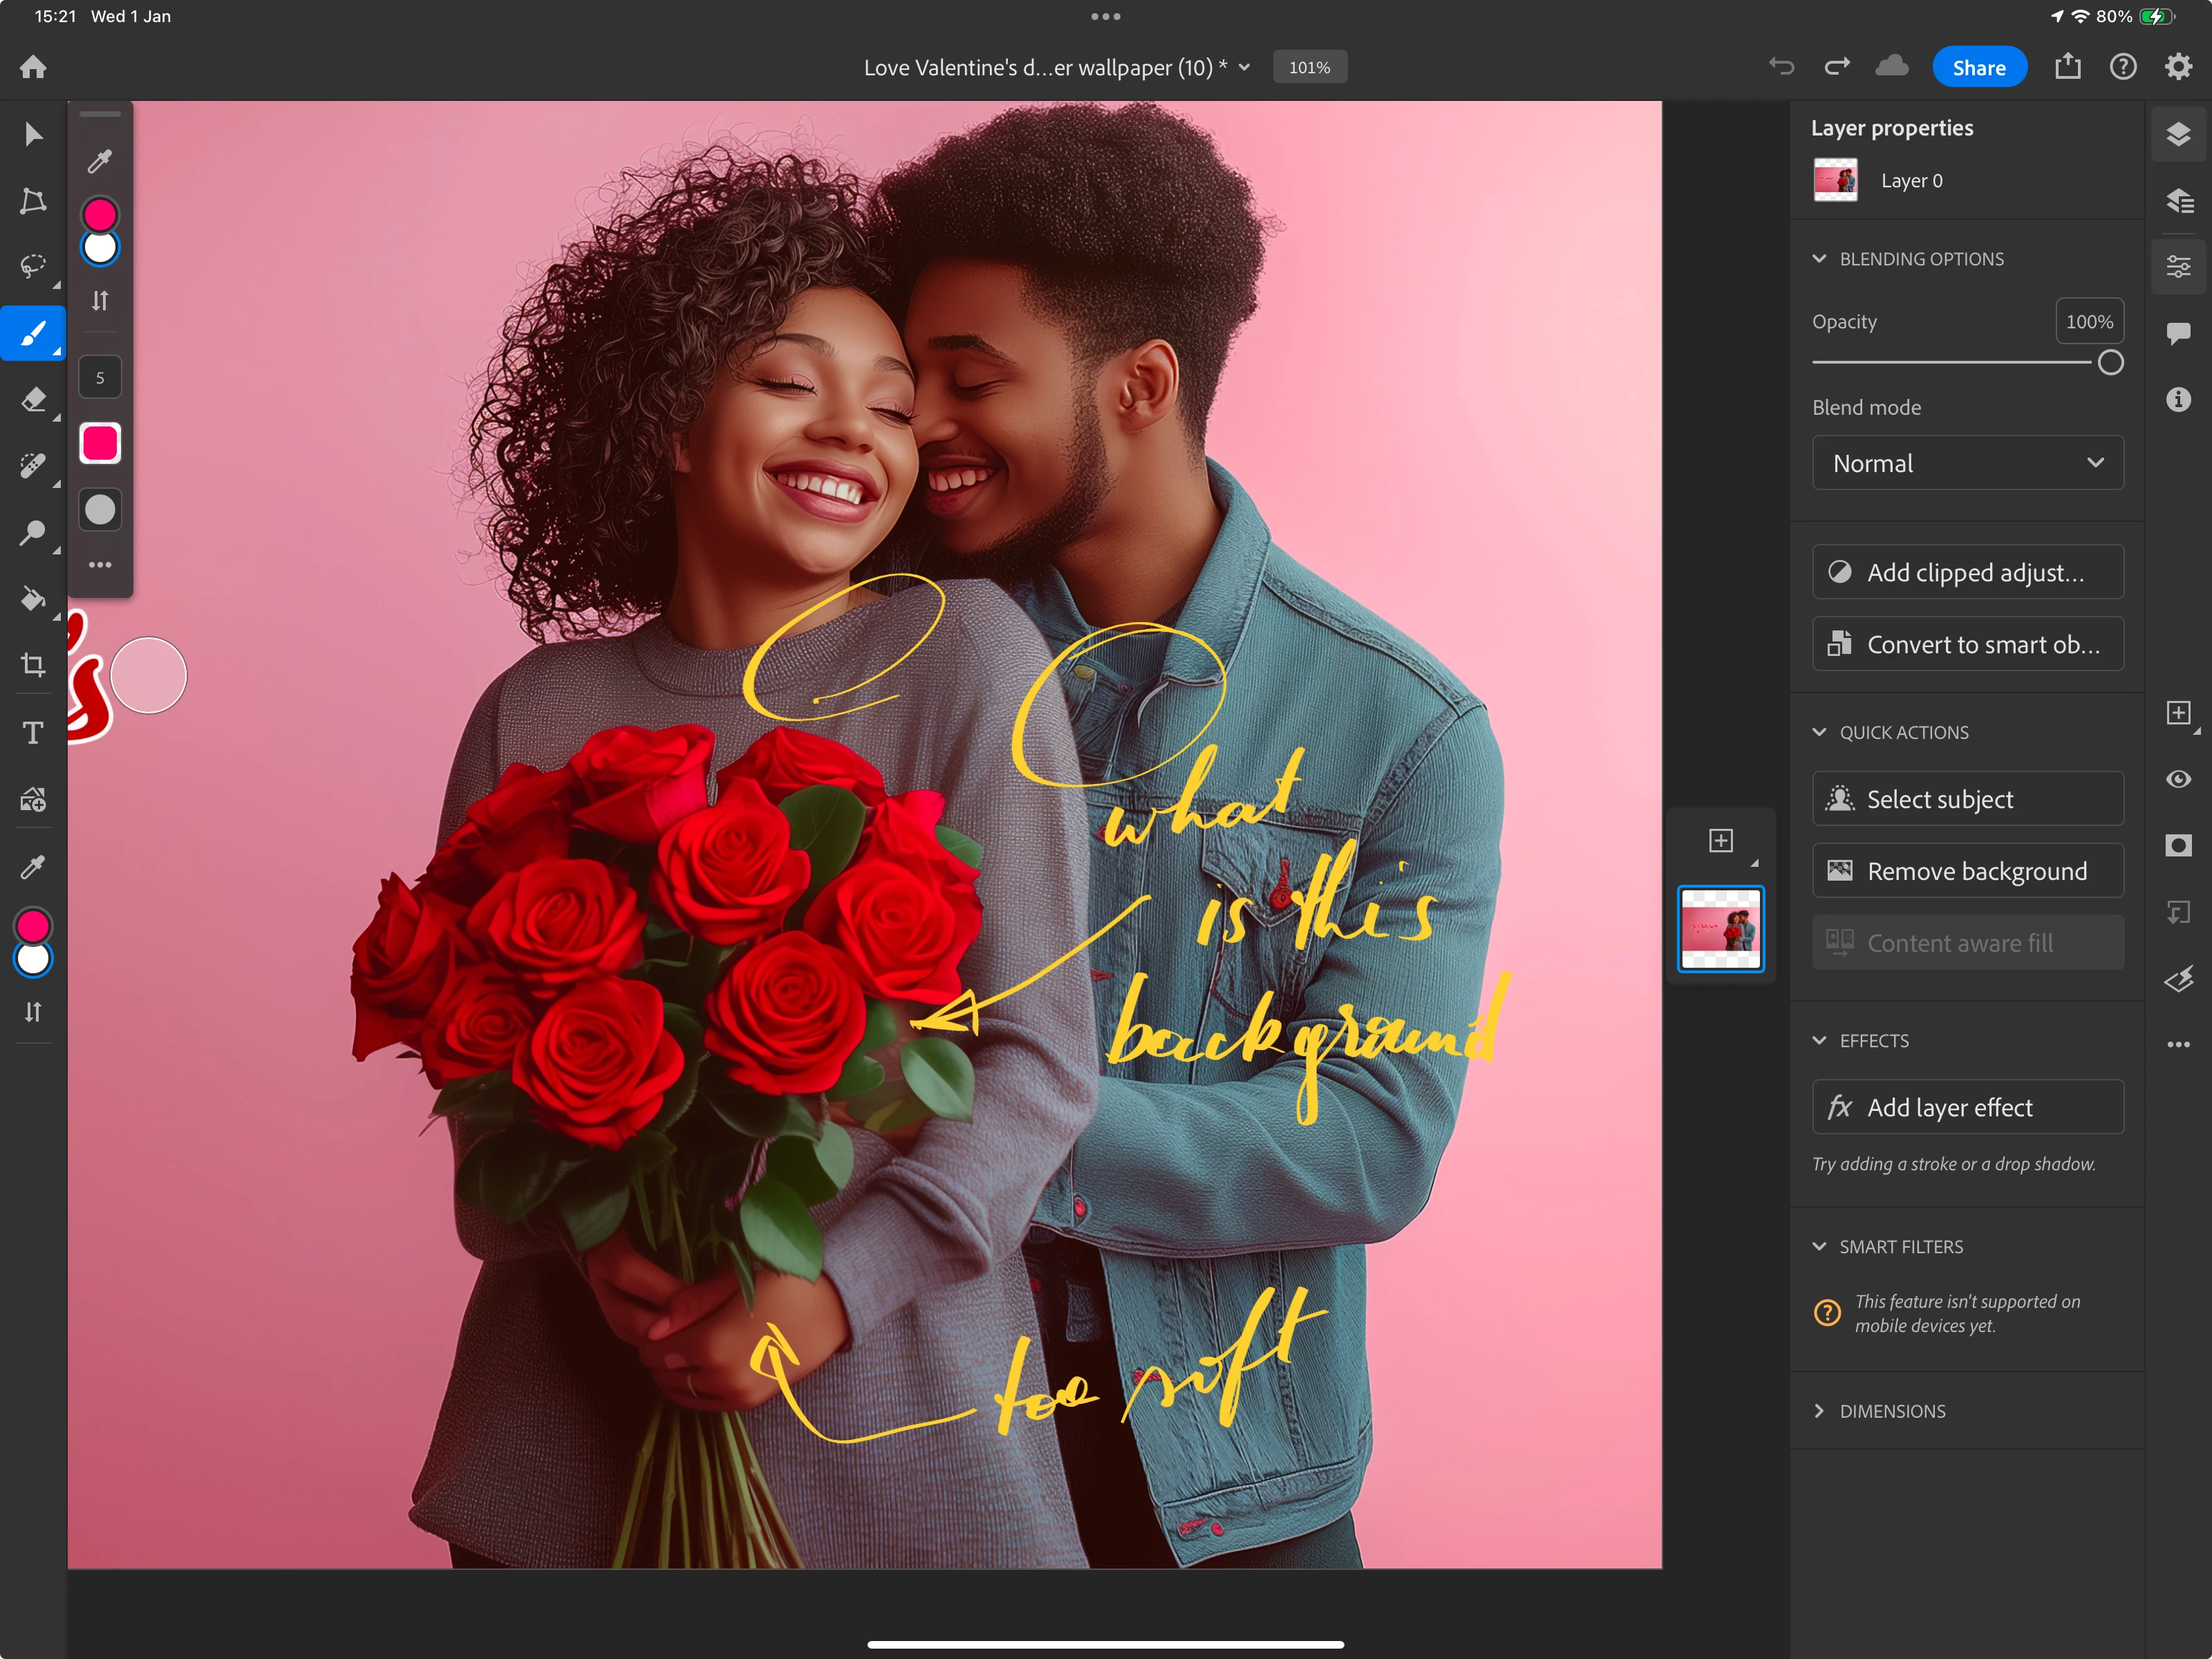Select the Lasso selection tool
Screen dimensions: 2212x1659
[33, 266]
